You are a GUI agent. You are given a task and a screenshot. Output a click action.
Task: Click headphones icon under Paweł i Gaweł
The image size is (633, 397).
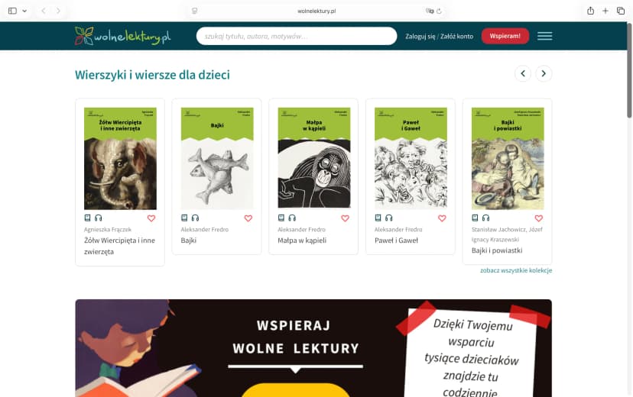coord(389,218)
